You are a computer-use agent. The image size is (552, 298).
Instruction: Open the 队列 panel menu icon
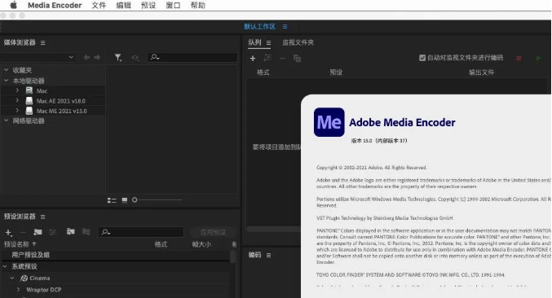tap(268, 43)
